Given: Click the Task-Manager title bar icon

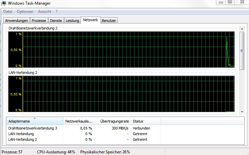Looking at the screenshot, I should pyautogui.click(x=4, y=3).
